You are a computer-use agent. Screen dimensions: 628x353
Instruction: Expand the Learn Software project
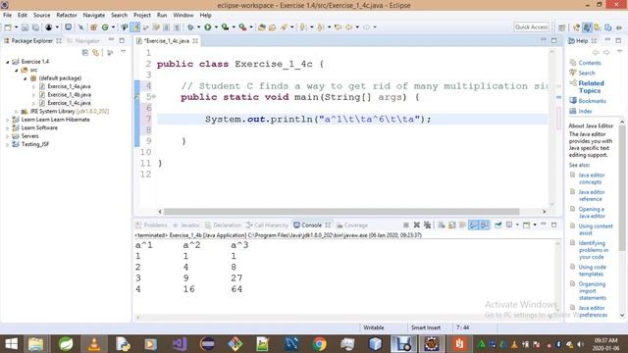click(7, 128)
